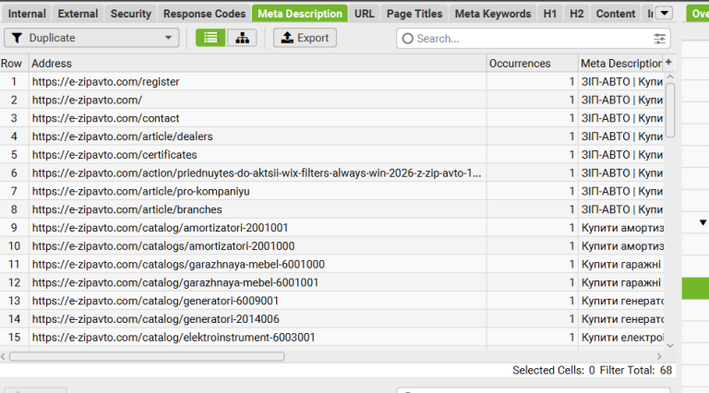Select the certificates URL row
This screenshot has height=393, width=709.
(x=332, y=155)
